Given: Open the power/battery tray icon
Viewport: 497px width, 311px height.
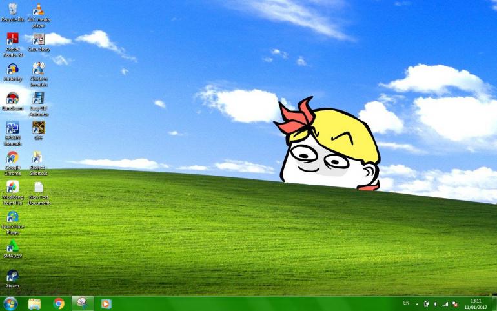Looking at the screenshot, I should [x=426, y=304].
